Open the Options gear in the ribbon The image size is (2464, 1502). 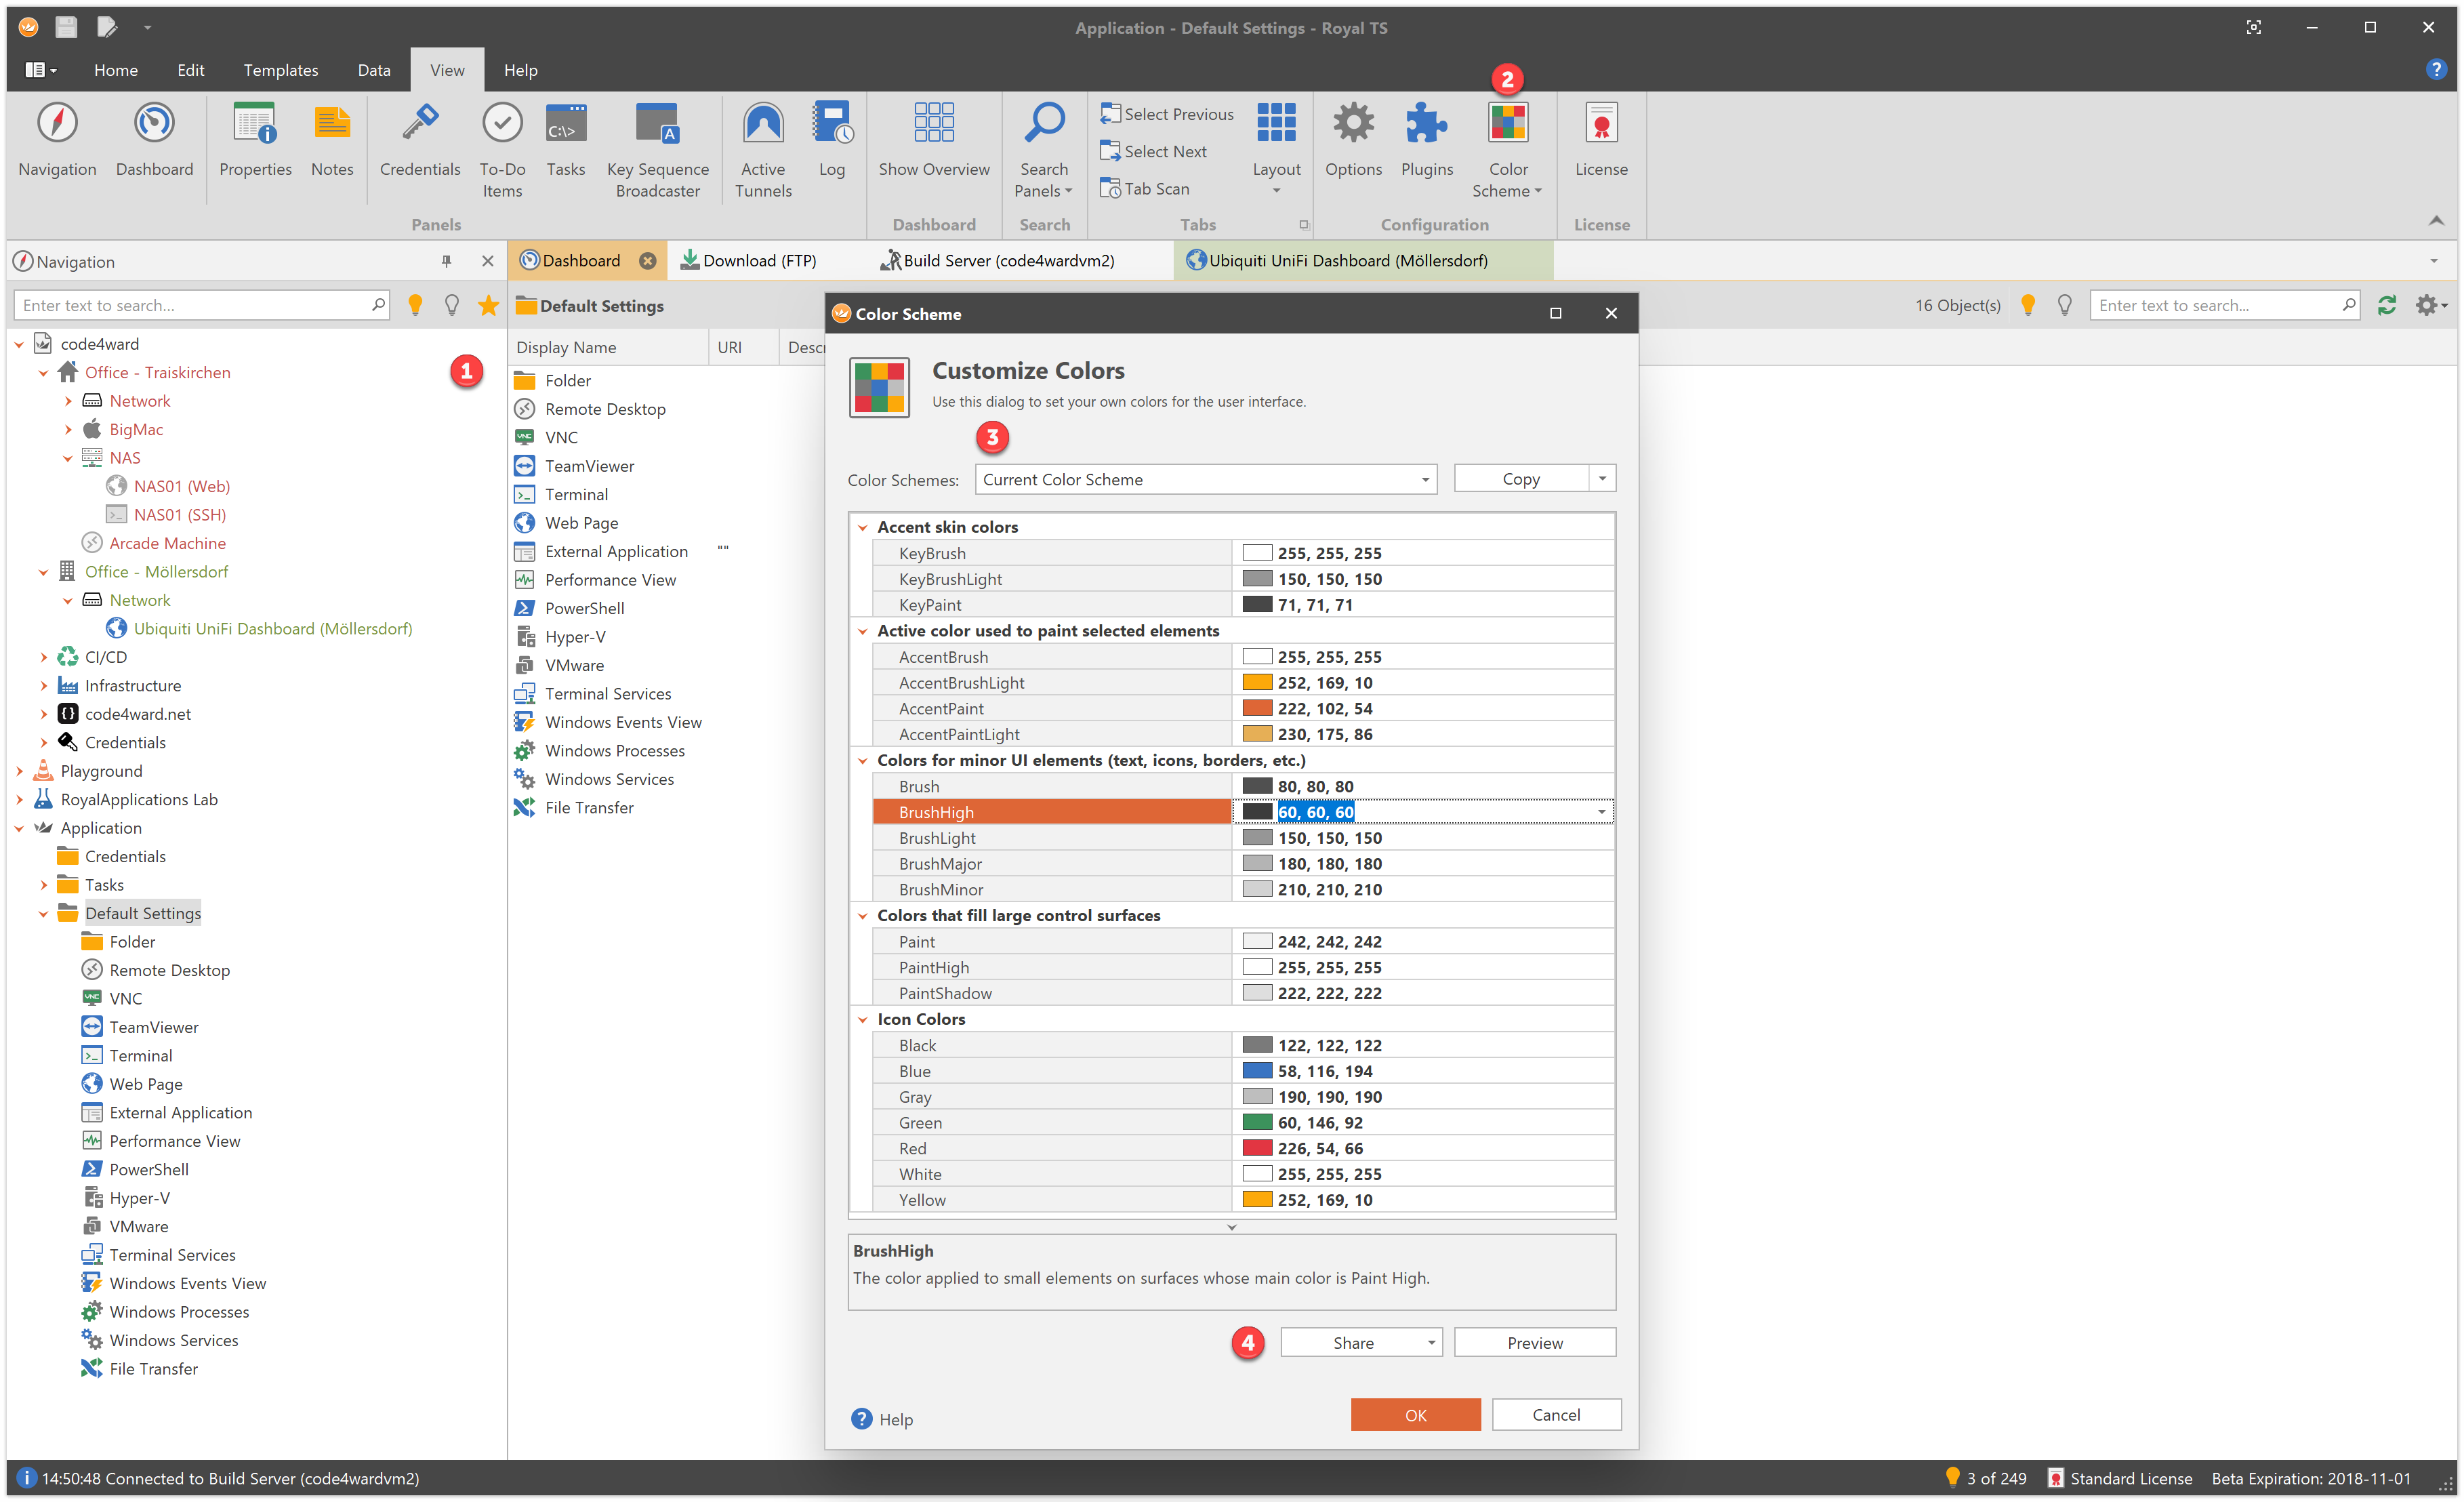[x=1353, y=141]
